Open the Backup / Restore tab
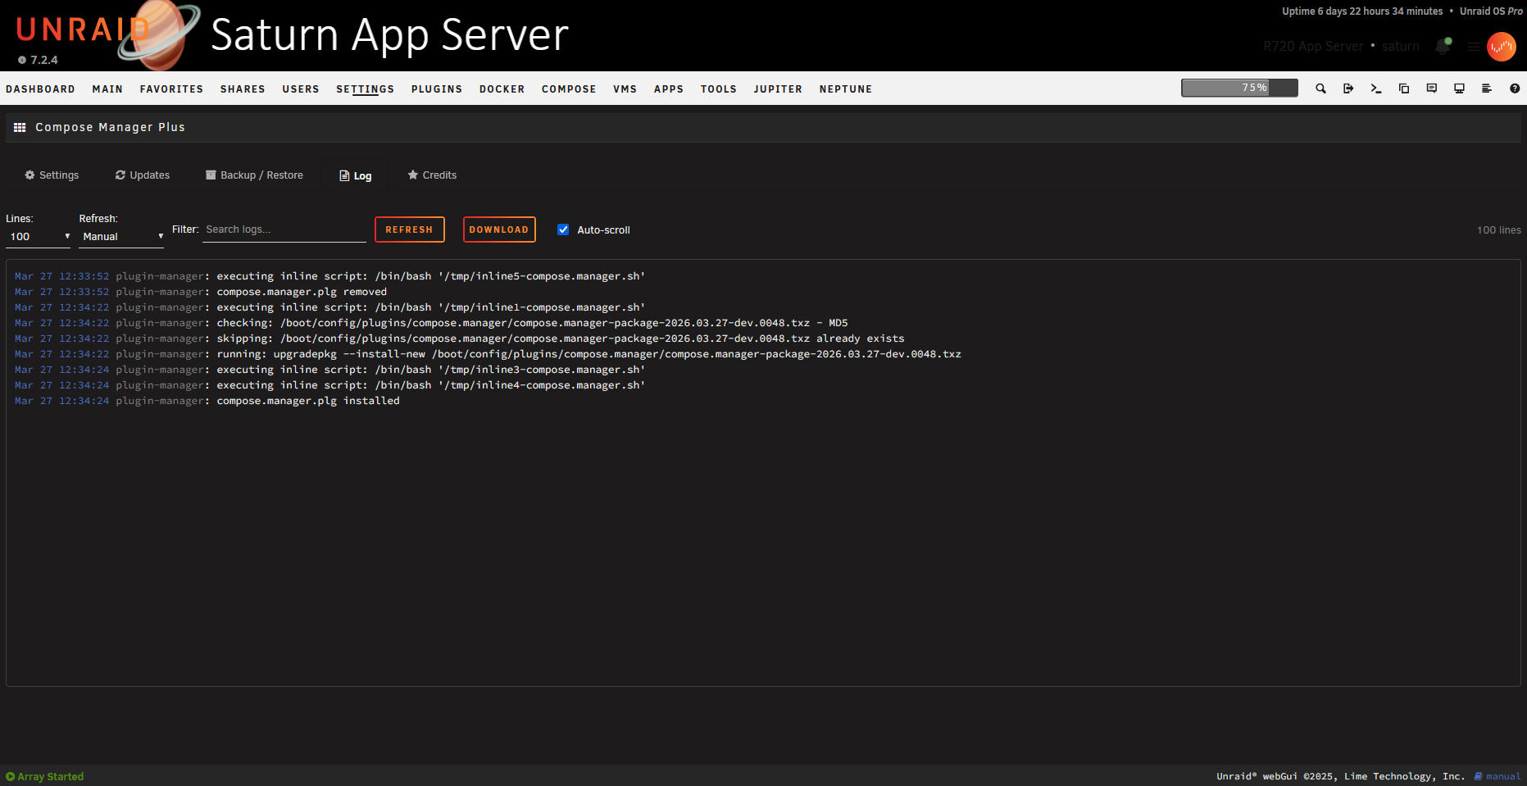The image size is (1527, 786). coord(254,175)
